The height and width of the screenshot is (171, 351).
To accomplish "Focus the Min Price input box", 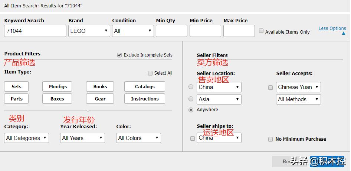I will (x=205, y=31).
